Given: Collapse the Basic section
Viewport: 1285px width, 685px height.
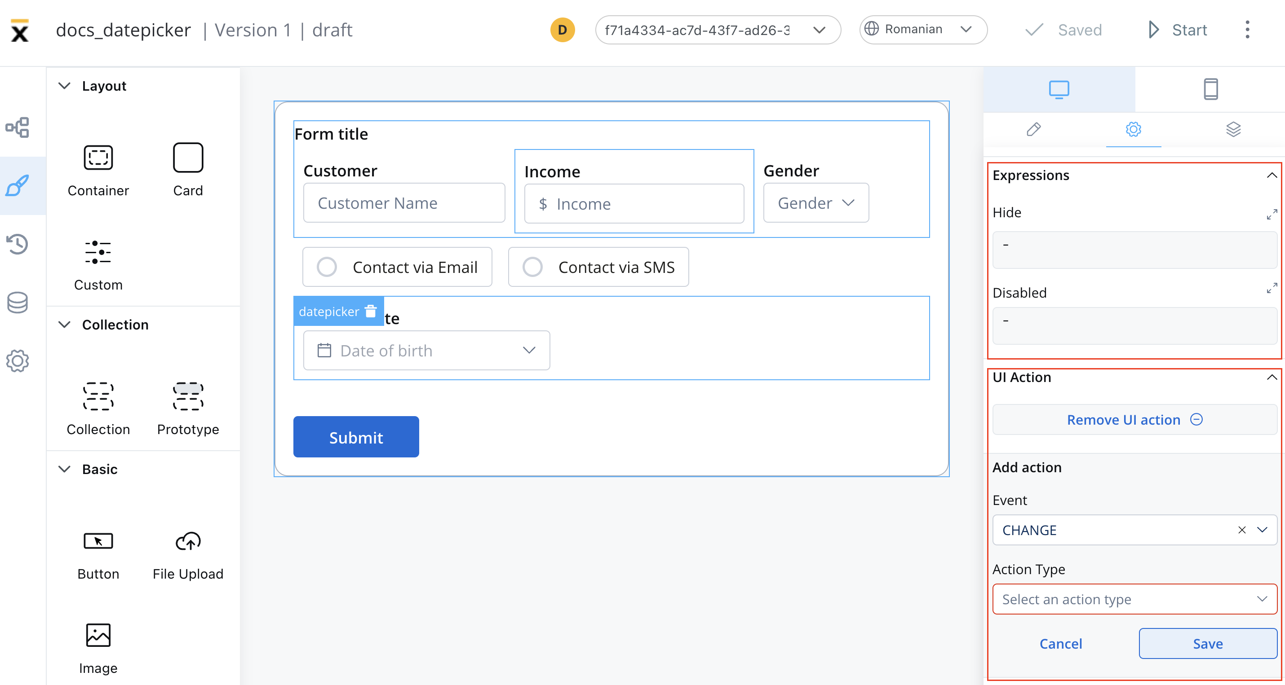Looking at the screenshot, I should pyautogui.click(x=64, y=469).
